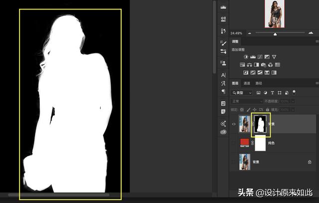Toggle layer filtering on/off switch
Image resolution: width=319 pixels, height=203 pixels.
(294, 92)
